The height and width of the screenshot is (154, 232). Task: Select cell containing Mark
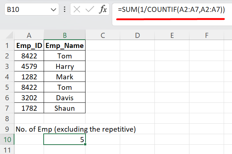[65, 77]
